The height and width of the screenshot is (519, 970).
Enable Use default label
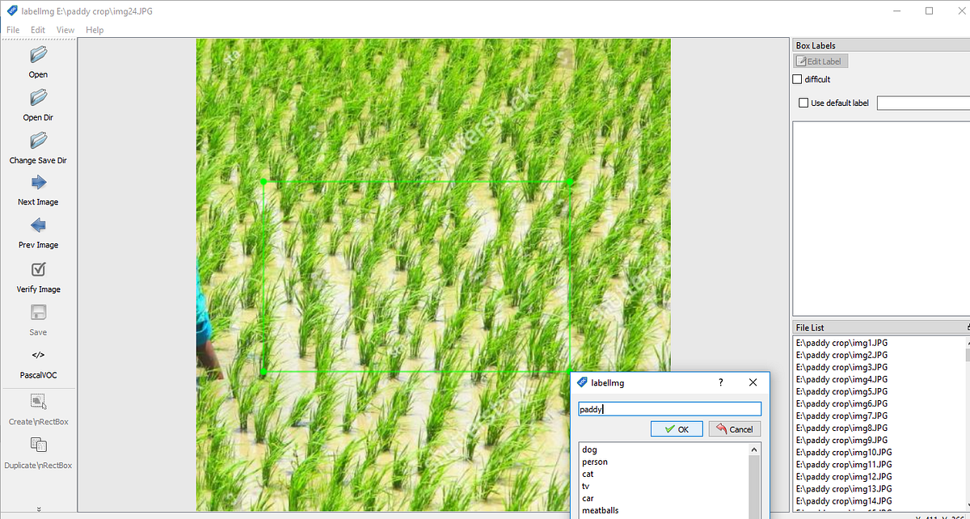pos(804,103)
